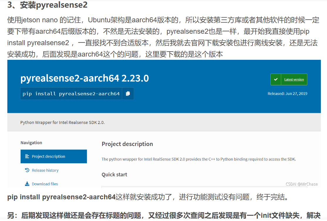Click the copy-to-clipboard icon beside the pip command
This screenshot has width=327, height=221.
pyautogui.click(x=128, y=93)
